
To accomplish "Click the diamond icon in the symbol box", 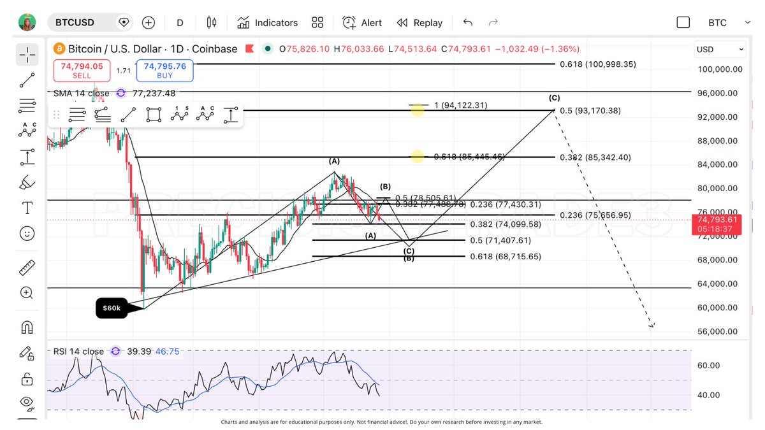I will point(124,22).
